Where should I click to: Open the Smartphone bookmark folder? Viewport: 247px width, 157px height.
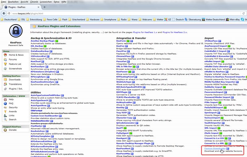[108, 19]
